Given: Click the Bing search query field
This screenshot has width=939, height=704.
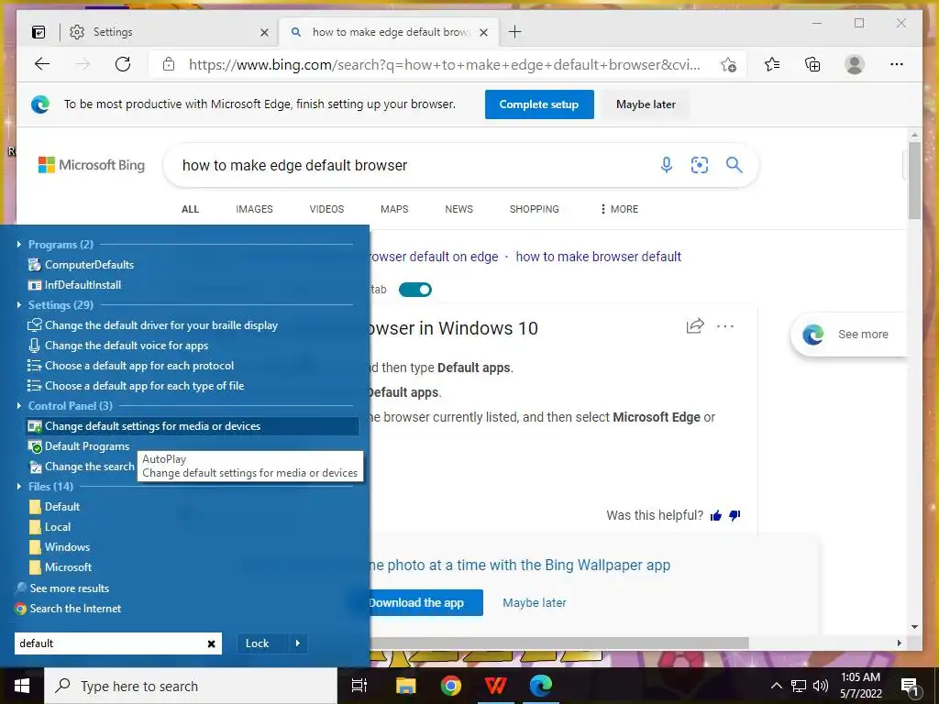Looking at the screenshot, I should pos(414,165).
